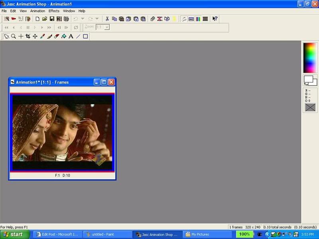Pick a color from the rainbow palette
The image size is (319, 239).
tap(310, 58)
